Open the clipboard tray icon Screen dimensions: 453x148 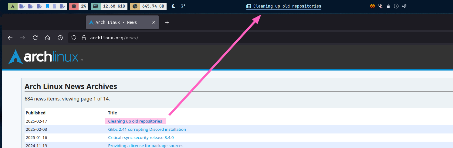point(388,6)
